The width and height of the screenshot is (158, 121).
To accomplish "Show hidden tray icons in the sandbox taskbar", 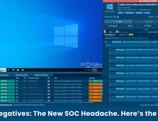I will [x=84, y=70].
